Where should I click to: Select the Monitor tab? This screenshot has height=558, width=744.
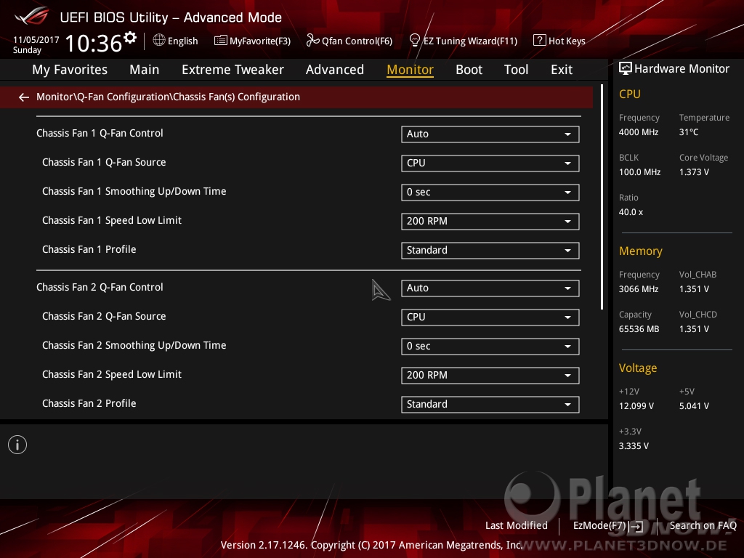coord(410,70)
